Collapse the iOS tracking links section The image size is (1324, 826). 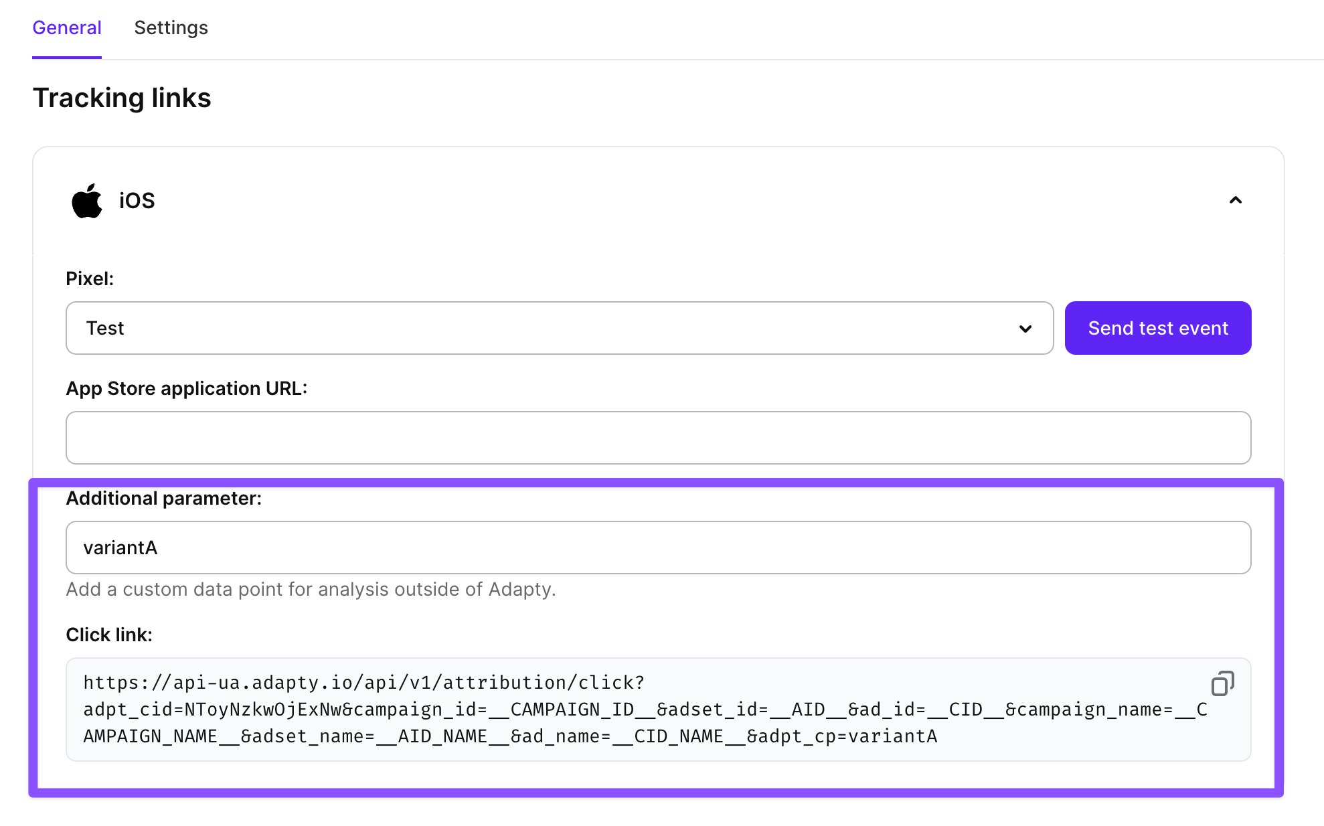pyautogui.click(x=1236, y=200)
